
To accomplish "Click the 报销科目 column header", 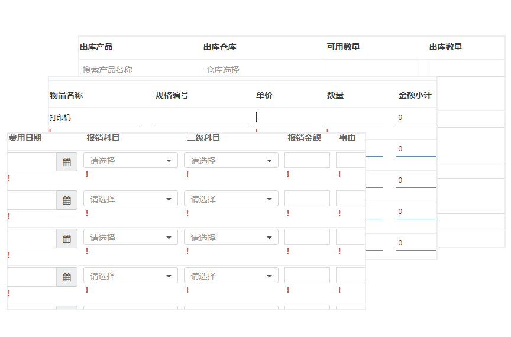I will [103, 138].
